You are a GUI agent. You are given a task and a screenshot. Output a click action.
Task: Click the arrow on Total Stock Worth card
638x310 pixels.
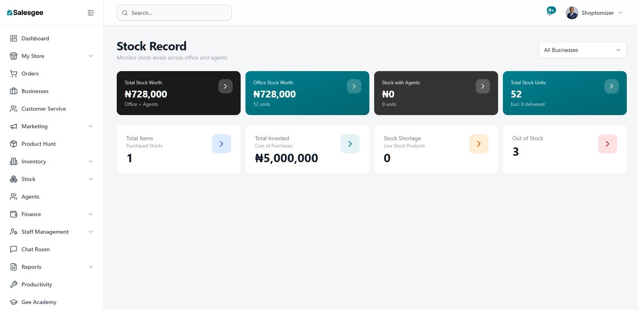pos(225,86)
